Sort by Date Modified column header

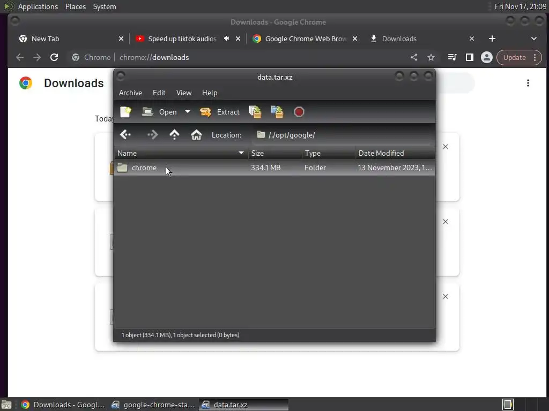pyautogui.click(x=395, y=153)
